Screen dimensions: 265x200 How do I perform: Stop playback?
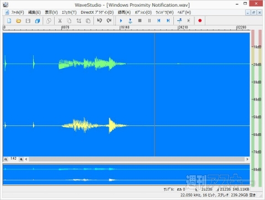pos(140,20)
